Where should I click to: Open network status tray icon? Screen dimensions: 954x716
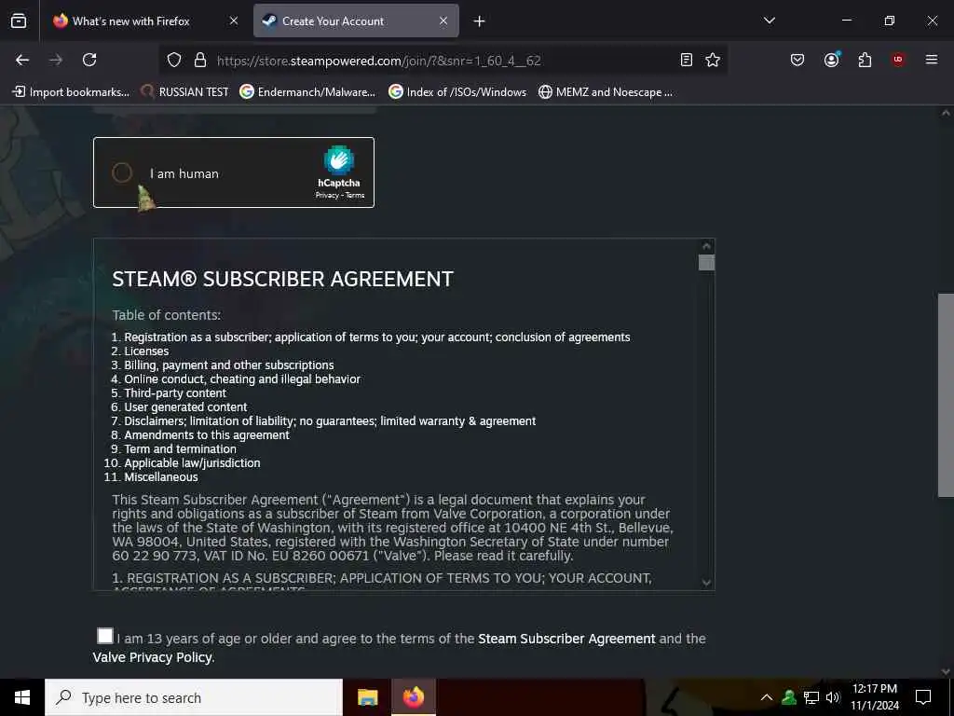pyautogui.click(x=811, y=697)
